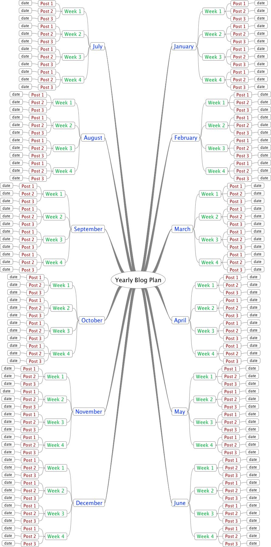Select the November month node
The image size is (271, 547).
coord(89,412)
